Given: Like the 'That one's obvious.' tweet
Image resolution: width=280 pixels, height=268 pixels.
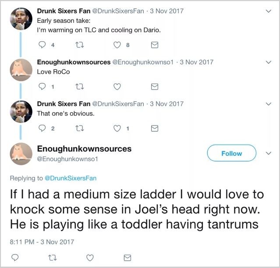Looking at the screenshot, I should [x=117, y=129].
